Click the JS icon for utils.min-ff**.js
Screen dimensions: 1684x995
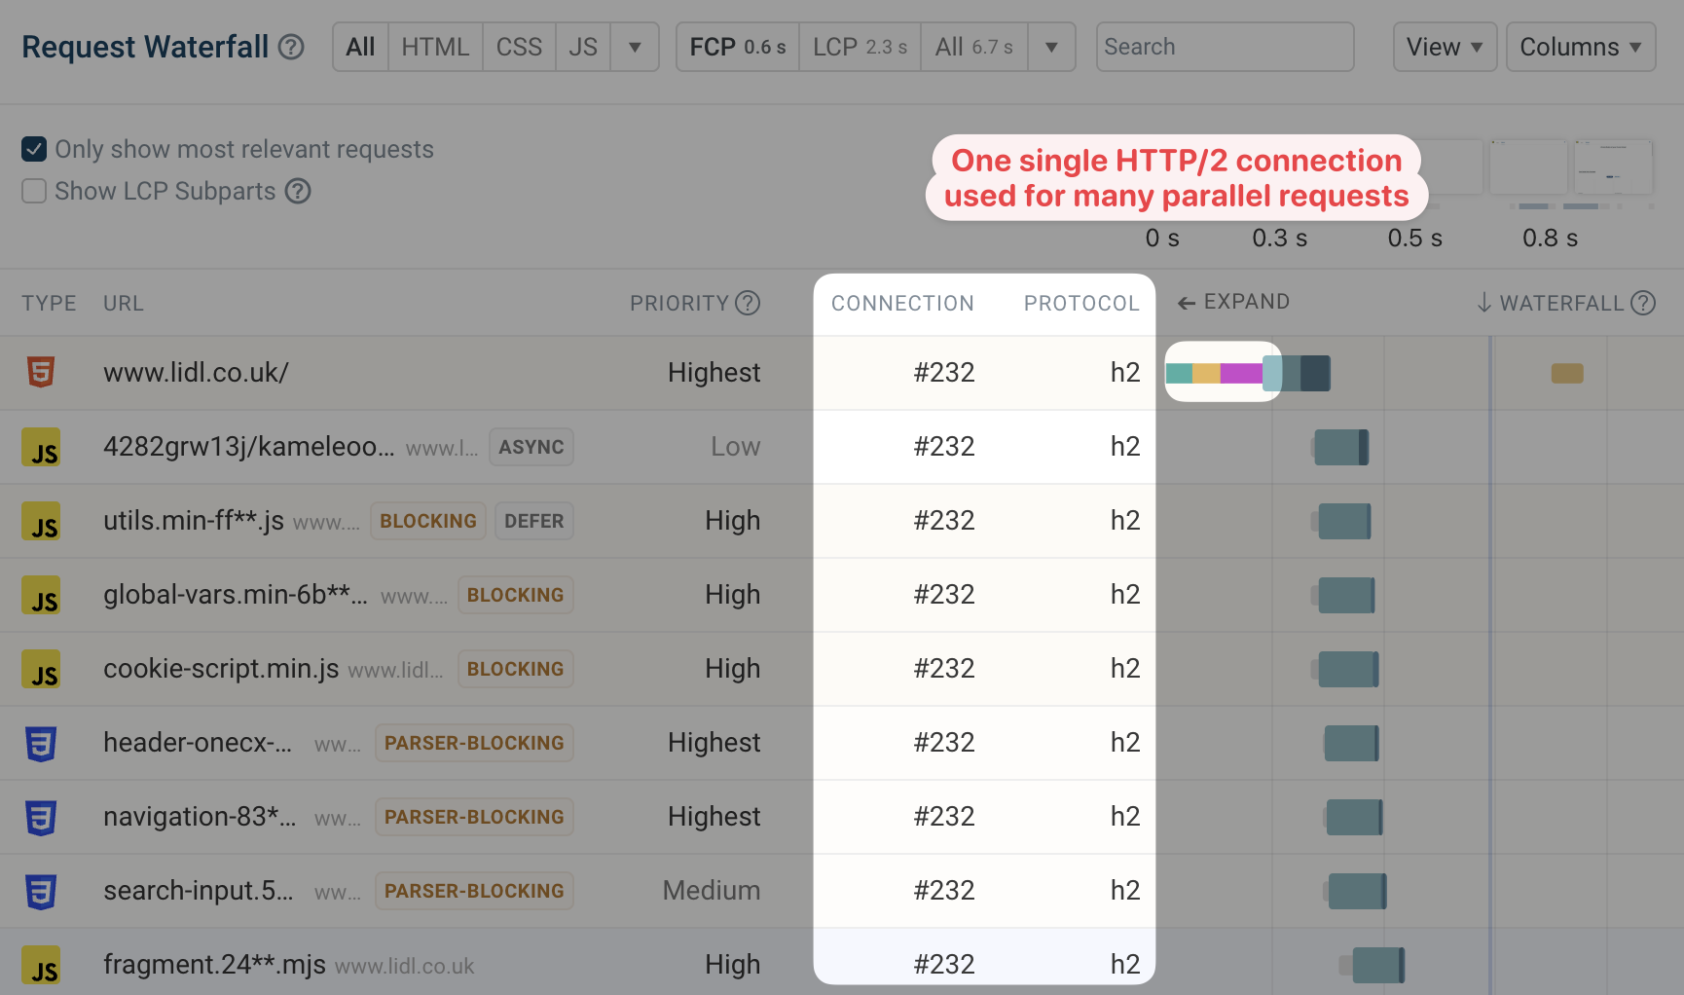click(x=41, y=521)
